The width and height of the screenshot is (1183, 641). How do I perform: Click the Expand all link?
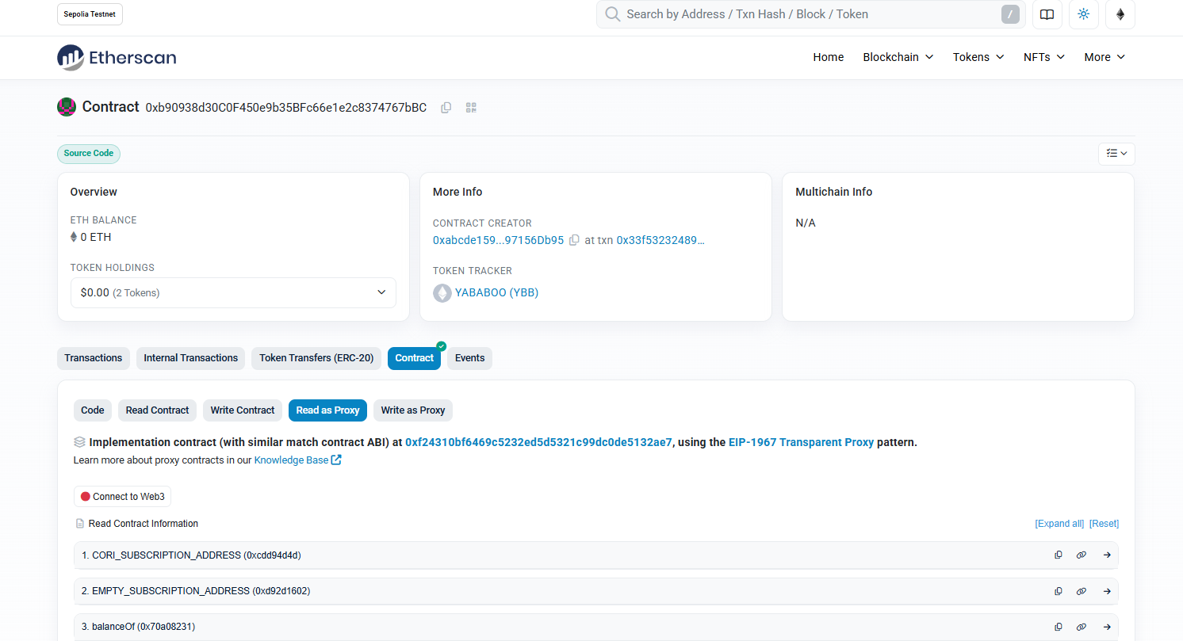(1059, 524)
